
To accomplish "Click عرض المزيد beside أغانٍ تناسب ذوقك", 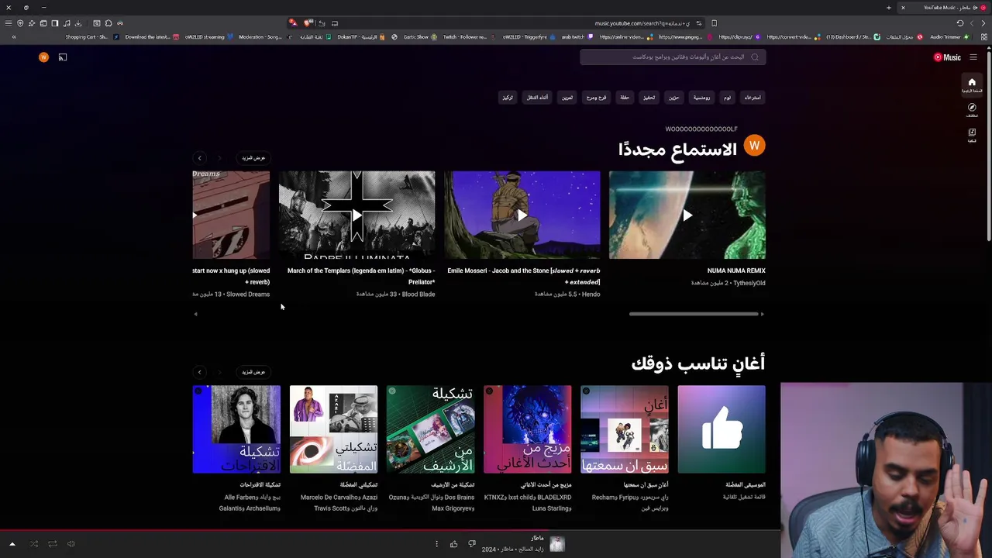I will 253,372.
